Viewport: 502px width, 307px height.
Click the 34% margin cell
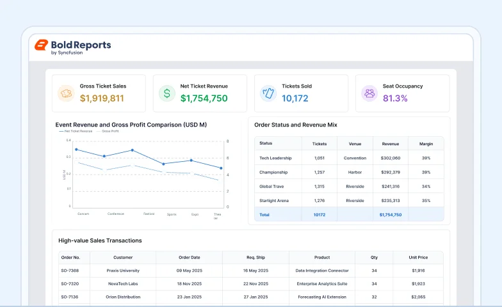click(426, 187)
